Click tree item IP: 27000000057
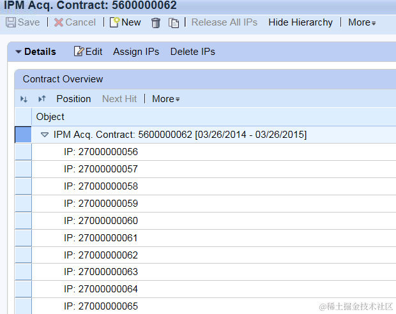 (101, 169)
